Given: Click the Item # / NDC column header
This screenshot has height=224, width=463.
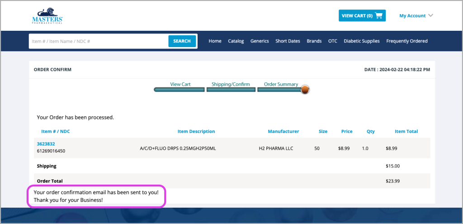Looking at the screenshot, I should 56,132.
